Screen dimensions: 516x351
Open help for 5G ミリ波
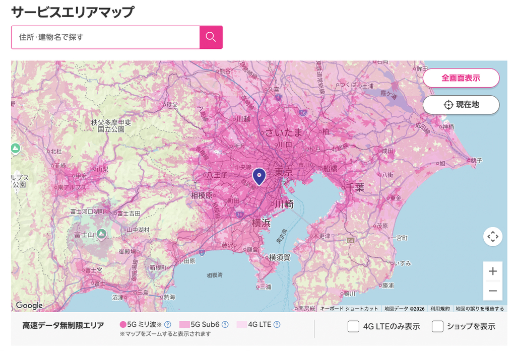(167, 325)
